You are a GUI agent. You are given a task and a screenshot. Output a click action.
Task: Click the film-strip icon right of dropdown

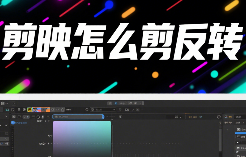(x=127, y=110)
